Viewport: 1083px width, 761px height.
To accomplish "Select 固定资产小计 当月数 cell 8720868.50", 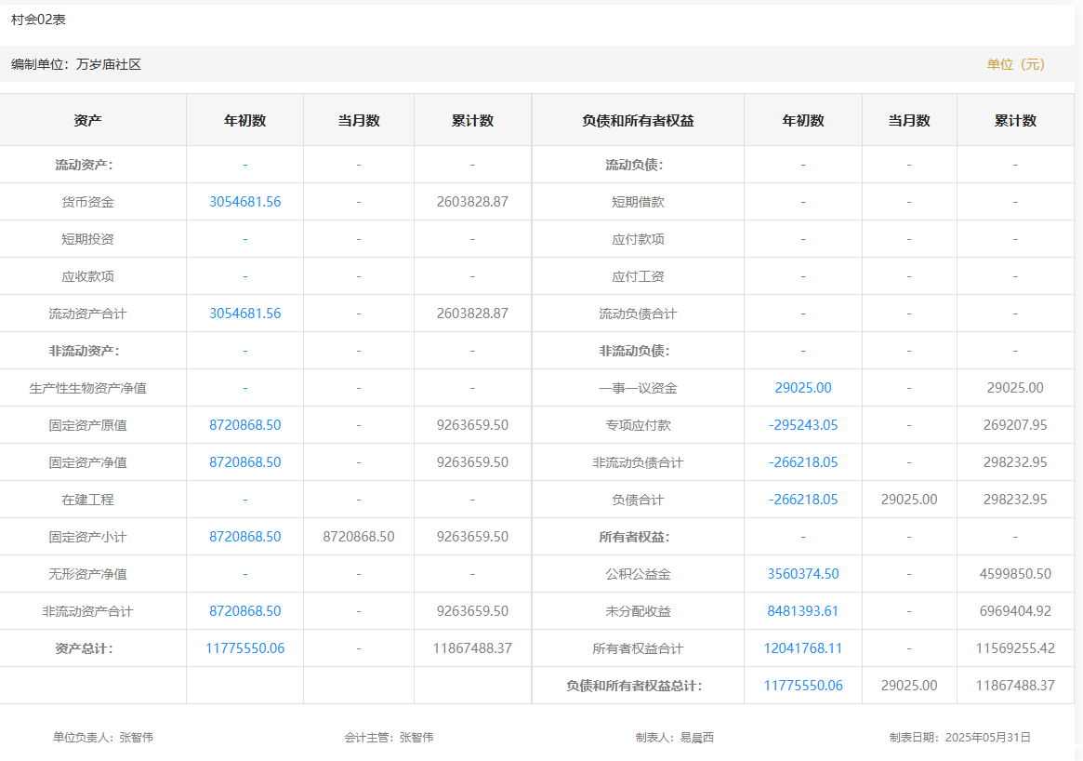I will 359,537.
